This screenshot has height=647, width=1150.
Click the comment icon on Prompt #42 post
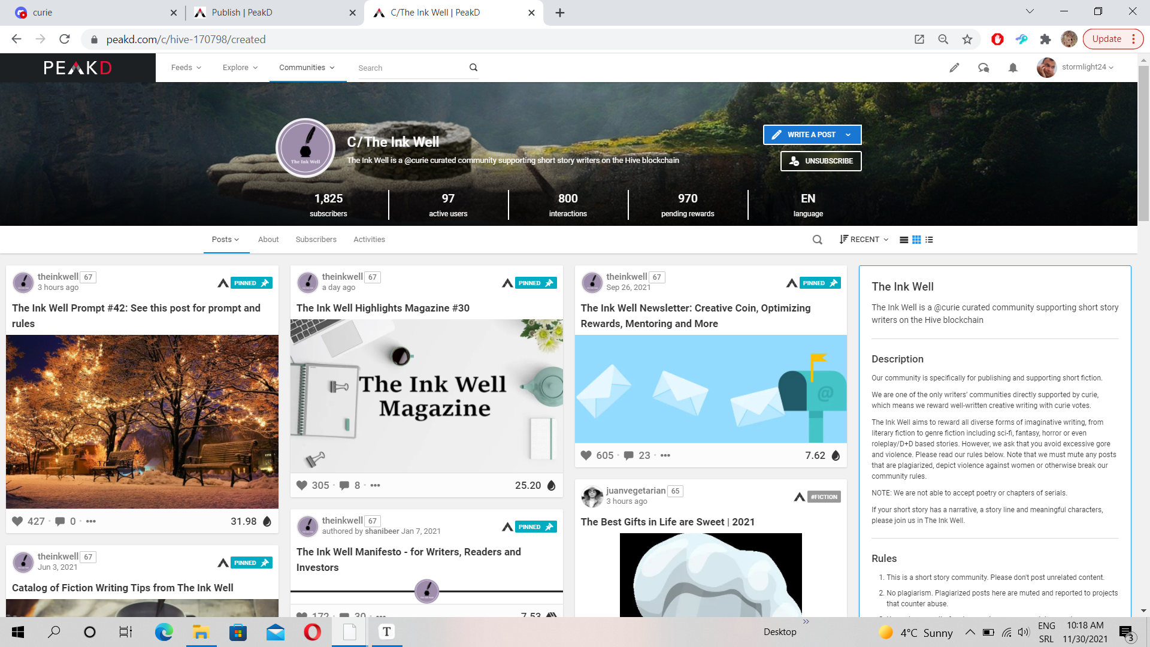(x=60, y=521)
